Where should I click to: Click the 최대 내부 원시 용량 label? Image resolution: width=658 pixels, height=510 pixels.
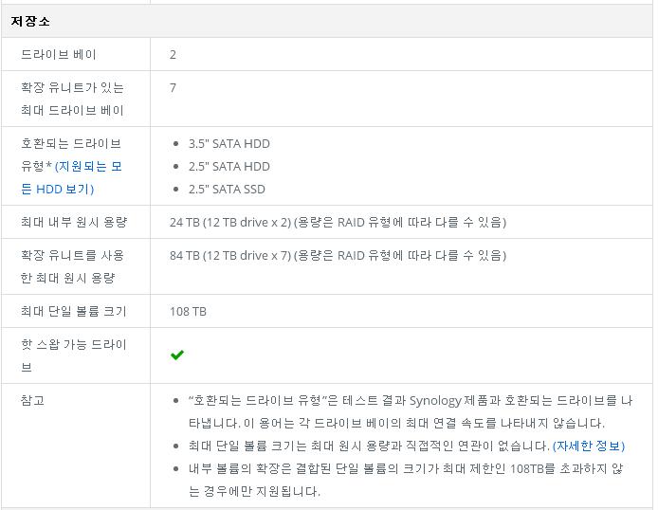[74, 222]
